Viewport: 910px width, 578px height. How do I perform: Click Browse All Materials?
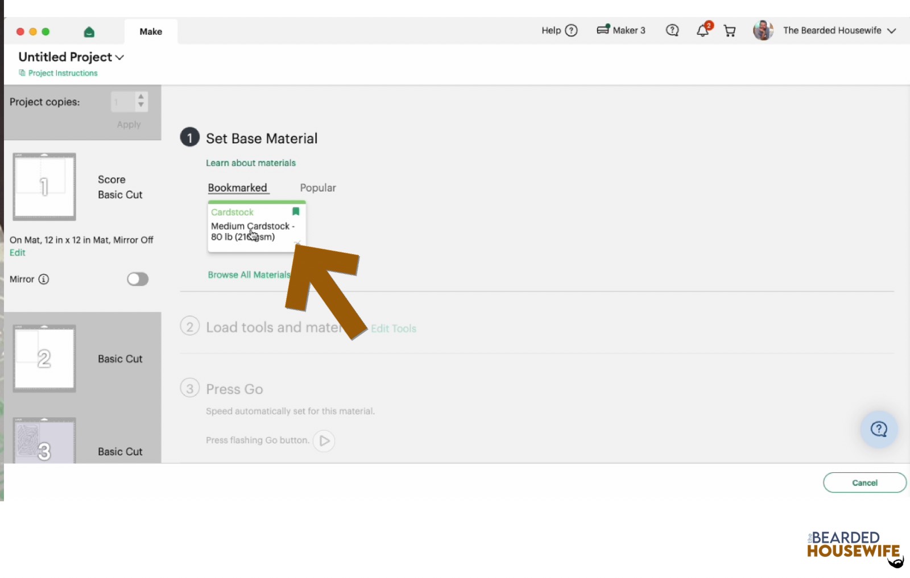[249, 275]
